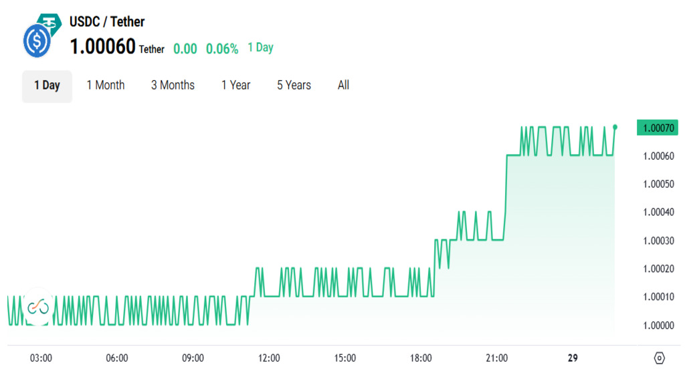The width and height of the screenshot is (685, 385).
Task: Show the 1 Year chart range
Action: click(x=236, y=85)
